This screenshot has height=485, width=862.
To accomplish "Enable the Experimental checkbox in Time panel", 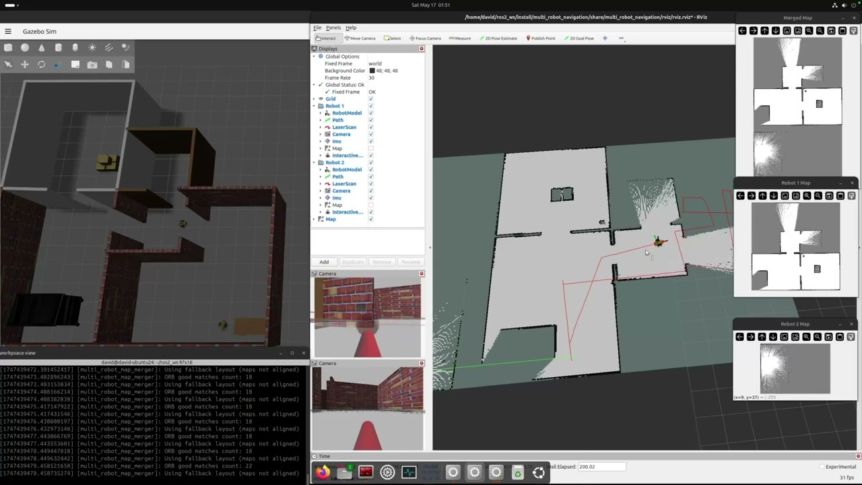I will [822, 467].
